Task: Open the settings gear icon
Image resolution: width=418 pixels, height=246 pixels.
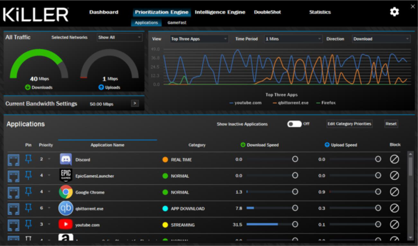Action: [394, 12]
